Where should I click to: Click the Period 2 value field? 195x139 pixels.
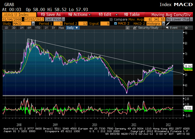tap(83, 23)
